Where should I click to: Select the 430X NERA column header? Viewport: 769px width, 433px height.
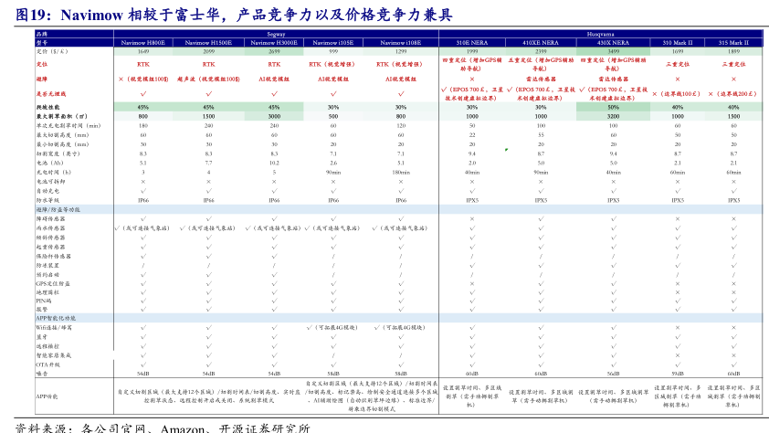tap(613, 42)
